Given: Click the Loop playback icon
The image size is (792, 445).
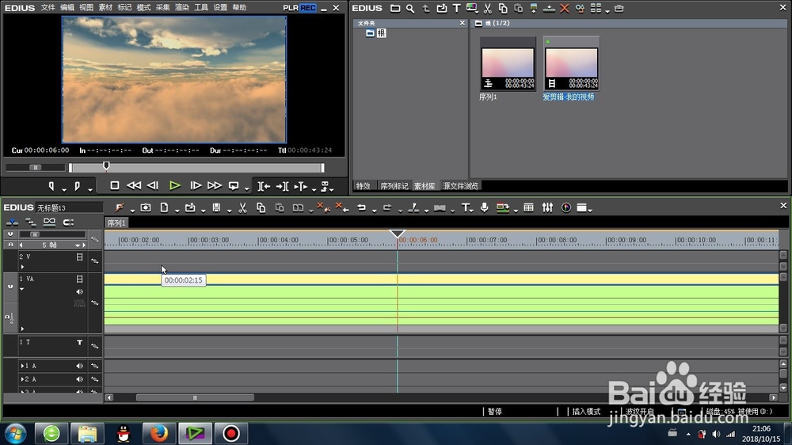Looking at the screenshot, I should click(x=234, y=186).
